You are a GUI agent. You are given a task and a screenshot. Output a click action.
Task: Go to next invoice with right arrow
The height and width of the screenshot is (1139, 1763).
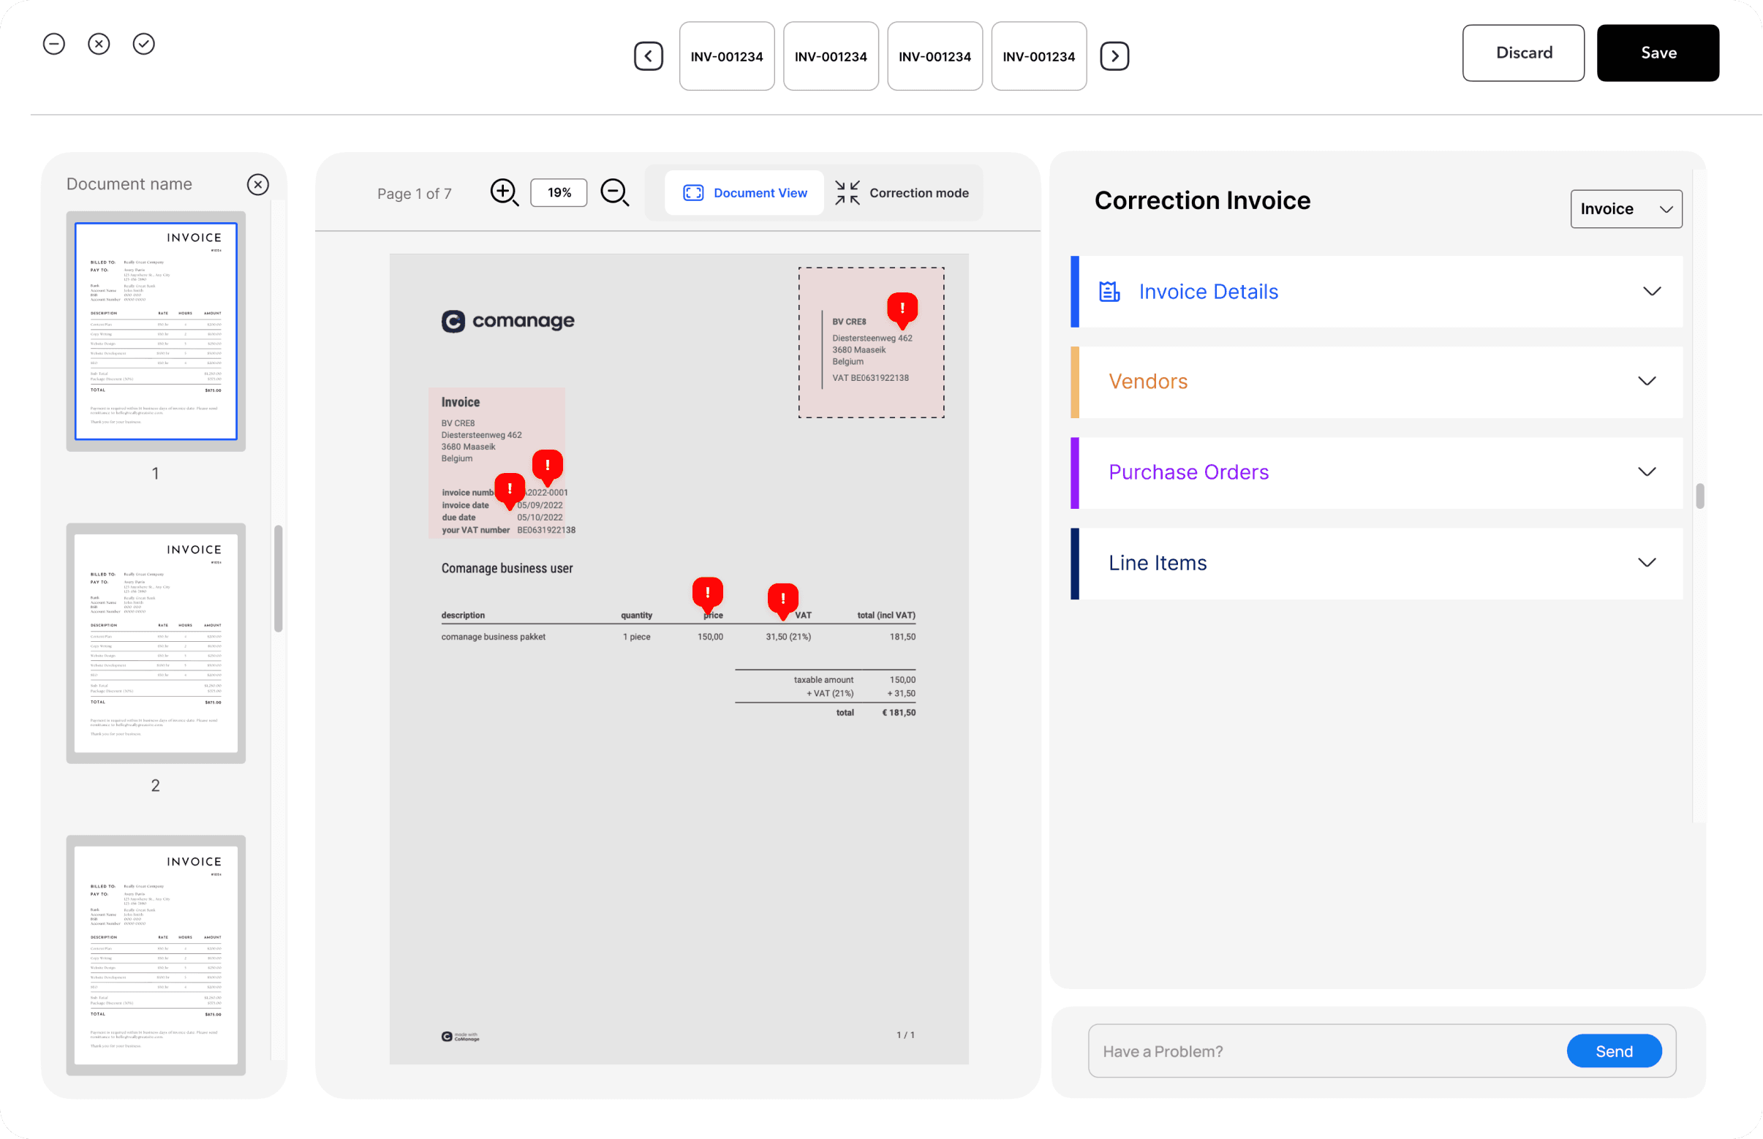tap(1114, 56)
